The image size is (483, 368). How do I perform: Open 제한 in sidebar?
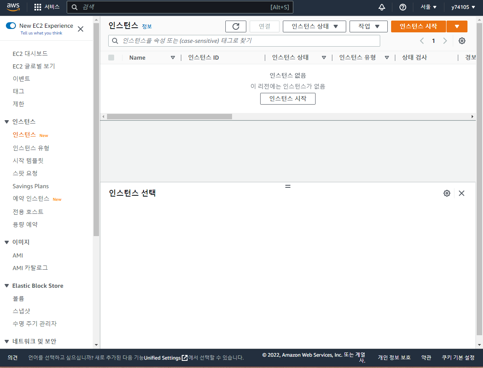point(18,104)
